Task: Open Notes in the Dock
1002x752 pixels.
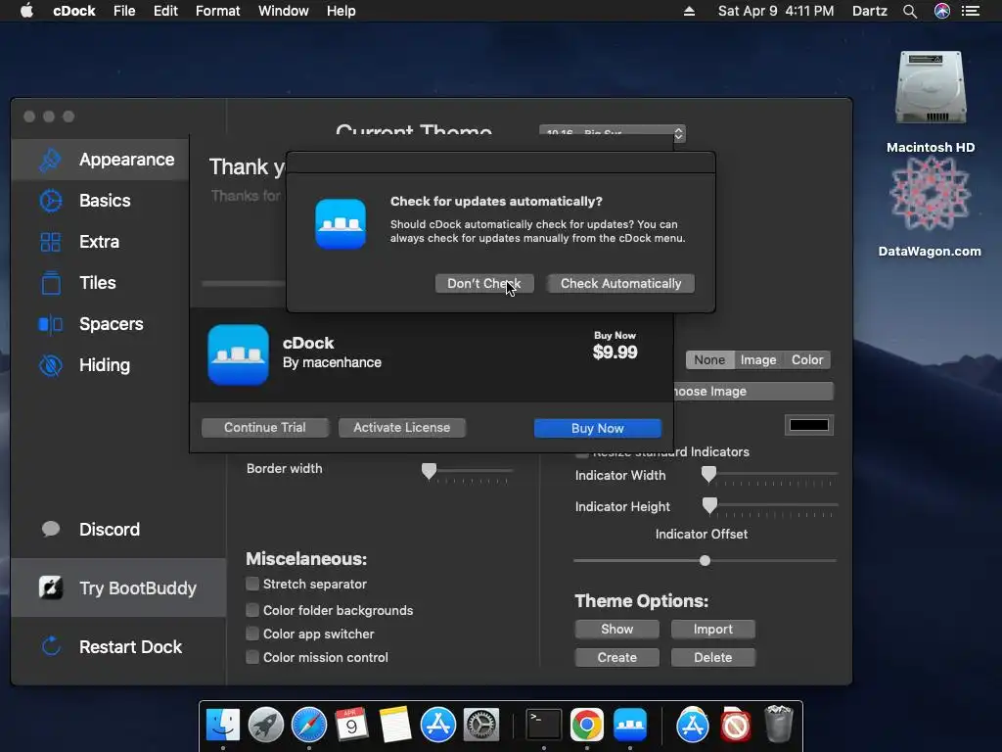Action: click(x=395, y=726)
